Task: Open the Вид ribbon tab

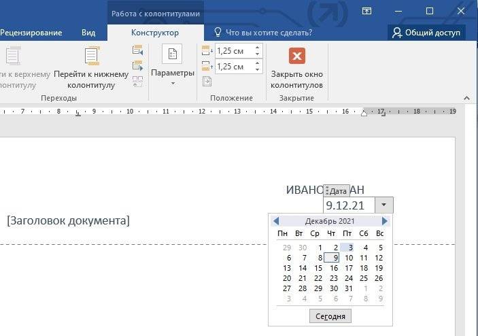Action: (x=88, y=32)
